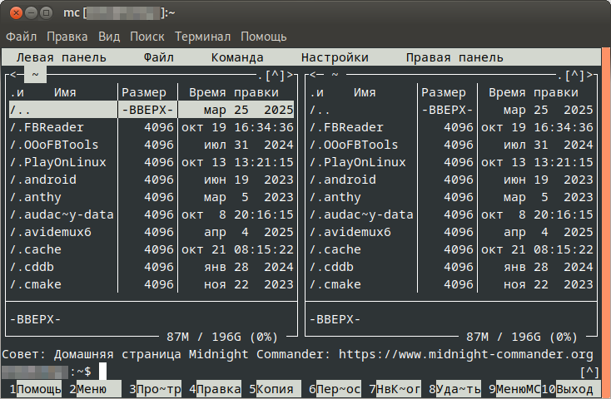Open the Команда menu in mc
Screen dimensions: 611x399
(236, 57)
